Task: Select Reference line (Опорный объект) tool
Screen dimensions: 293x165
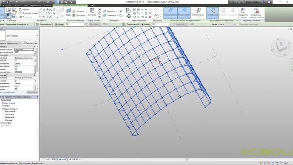Action: pos(28,13)
